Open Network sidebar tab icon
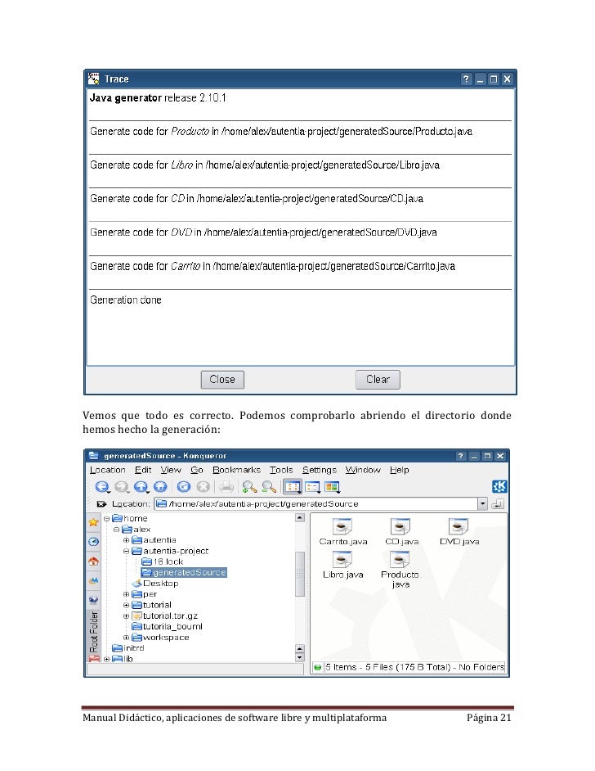 coord(93,581)
